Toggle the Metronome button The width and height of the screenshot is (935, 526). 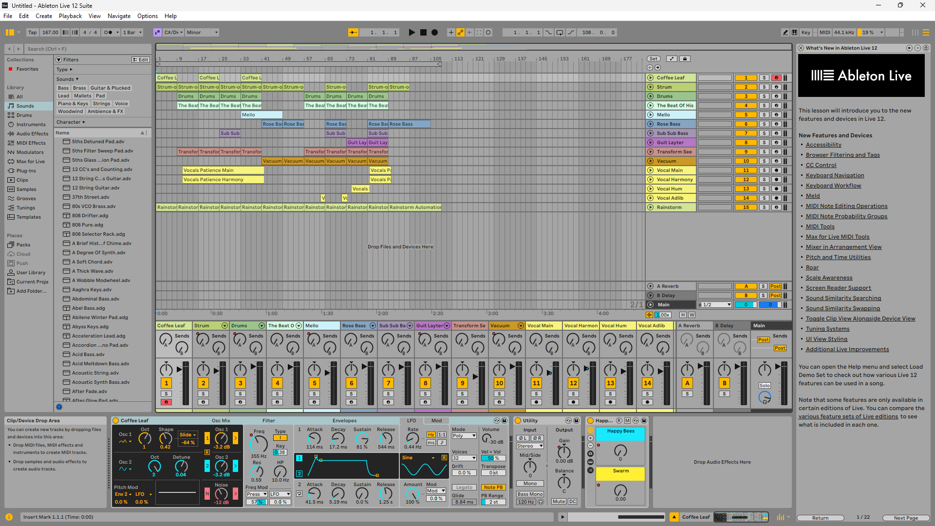tap(108, 33)
